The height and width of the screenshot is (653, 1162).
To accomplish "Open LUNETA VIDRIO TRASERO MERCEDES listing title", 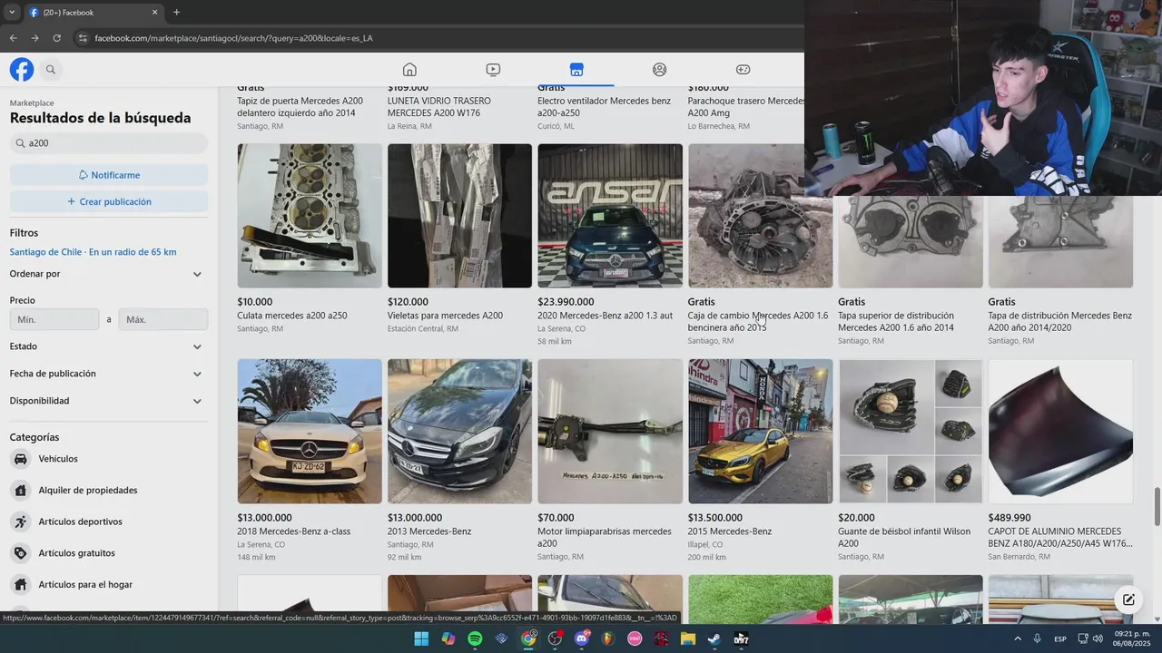I will pyautogui.click(x=439, y=107).
